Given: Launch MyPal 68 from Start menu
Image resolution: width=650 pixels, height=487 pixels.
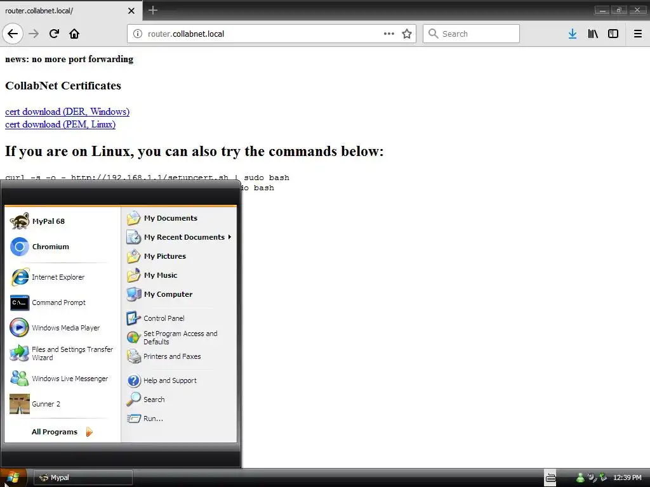Looking at the screenshot, I should [62, 221].
